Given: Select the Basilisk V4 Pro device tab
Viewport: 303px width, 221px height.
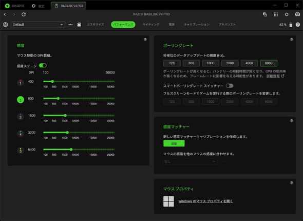Looking at the screenshot, I should point(69,6).
